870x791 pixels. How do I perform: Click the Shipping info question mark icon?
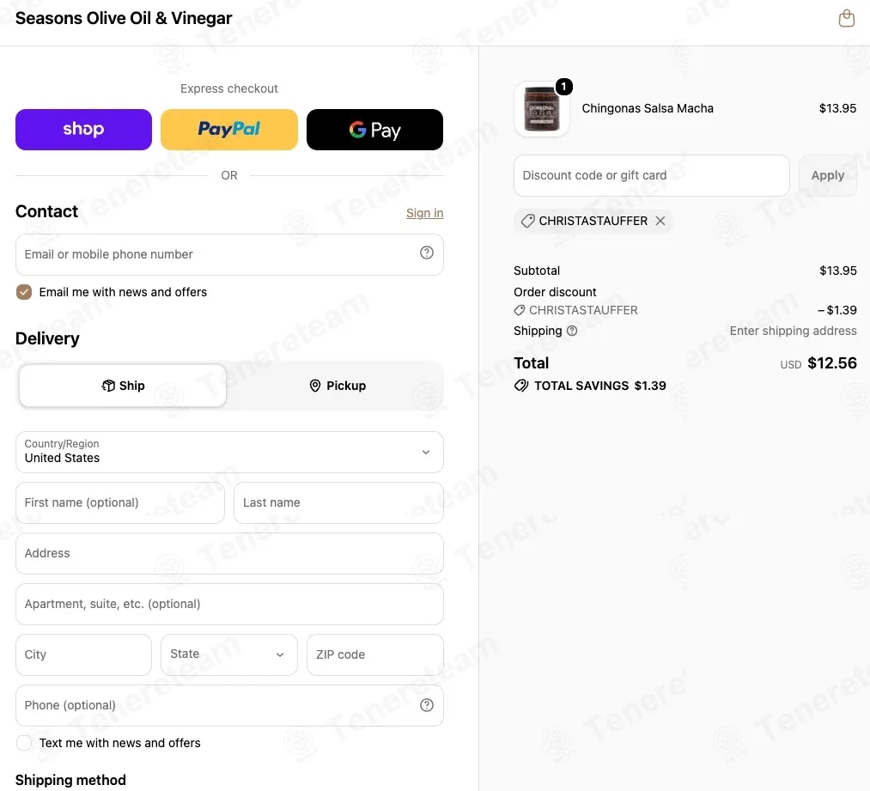click(571, 332)
